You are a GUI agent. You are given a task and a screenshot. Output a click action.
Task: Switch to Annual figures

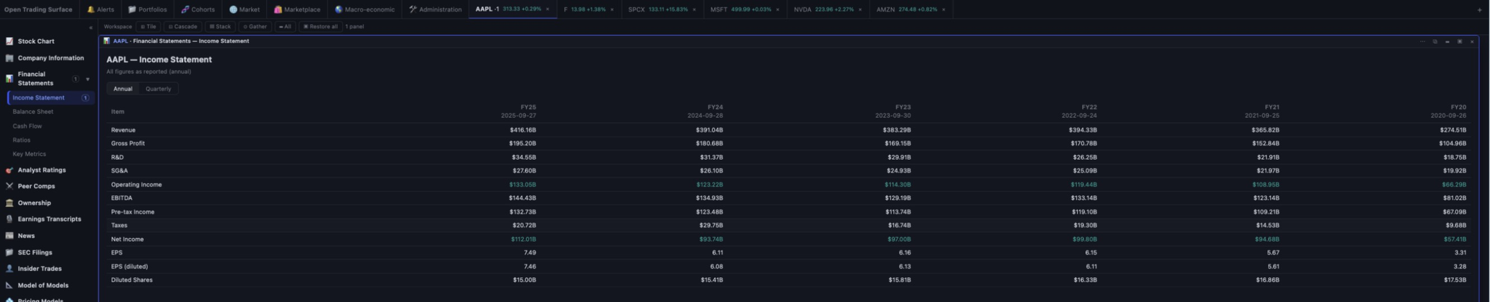point(123,89)
